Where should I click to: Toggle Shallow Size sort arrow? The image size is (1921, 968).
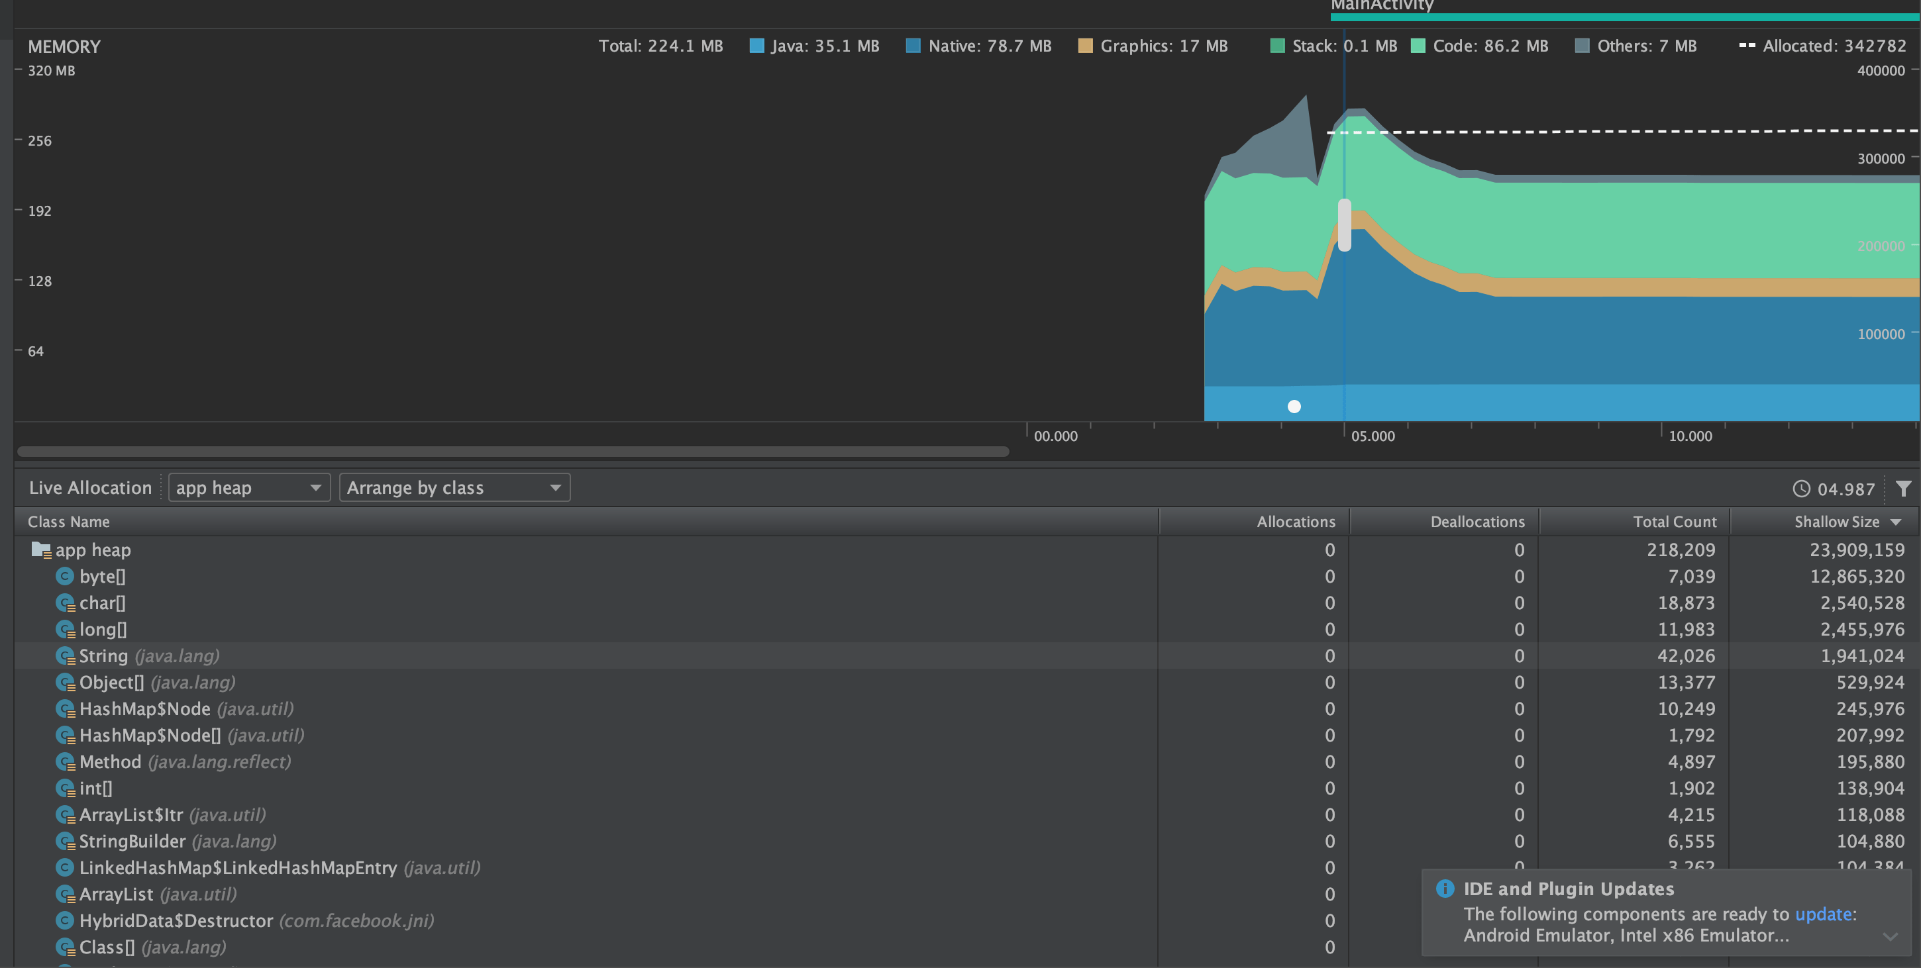1896,522
